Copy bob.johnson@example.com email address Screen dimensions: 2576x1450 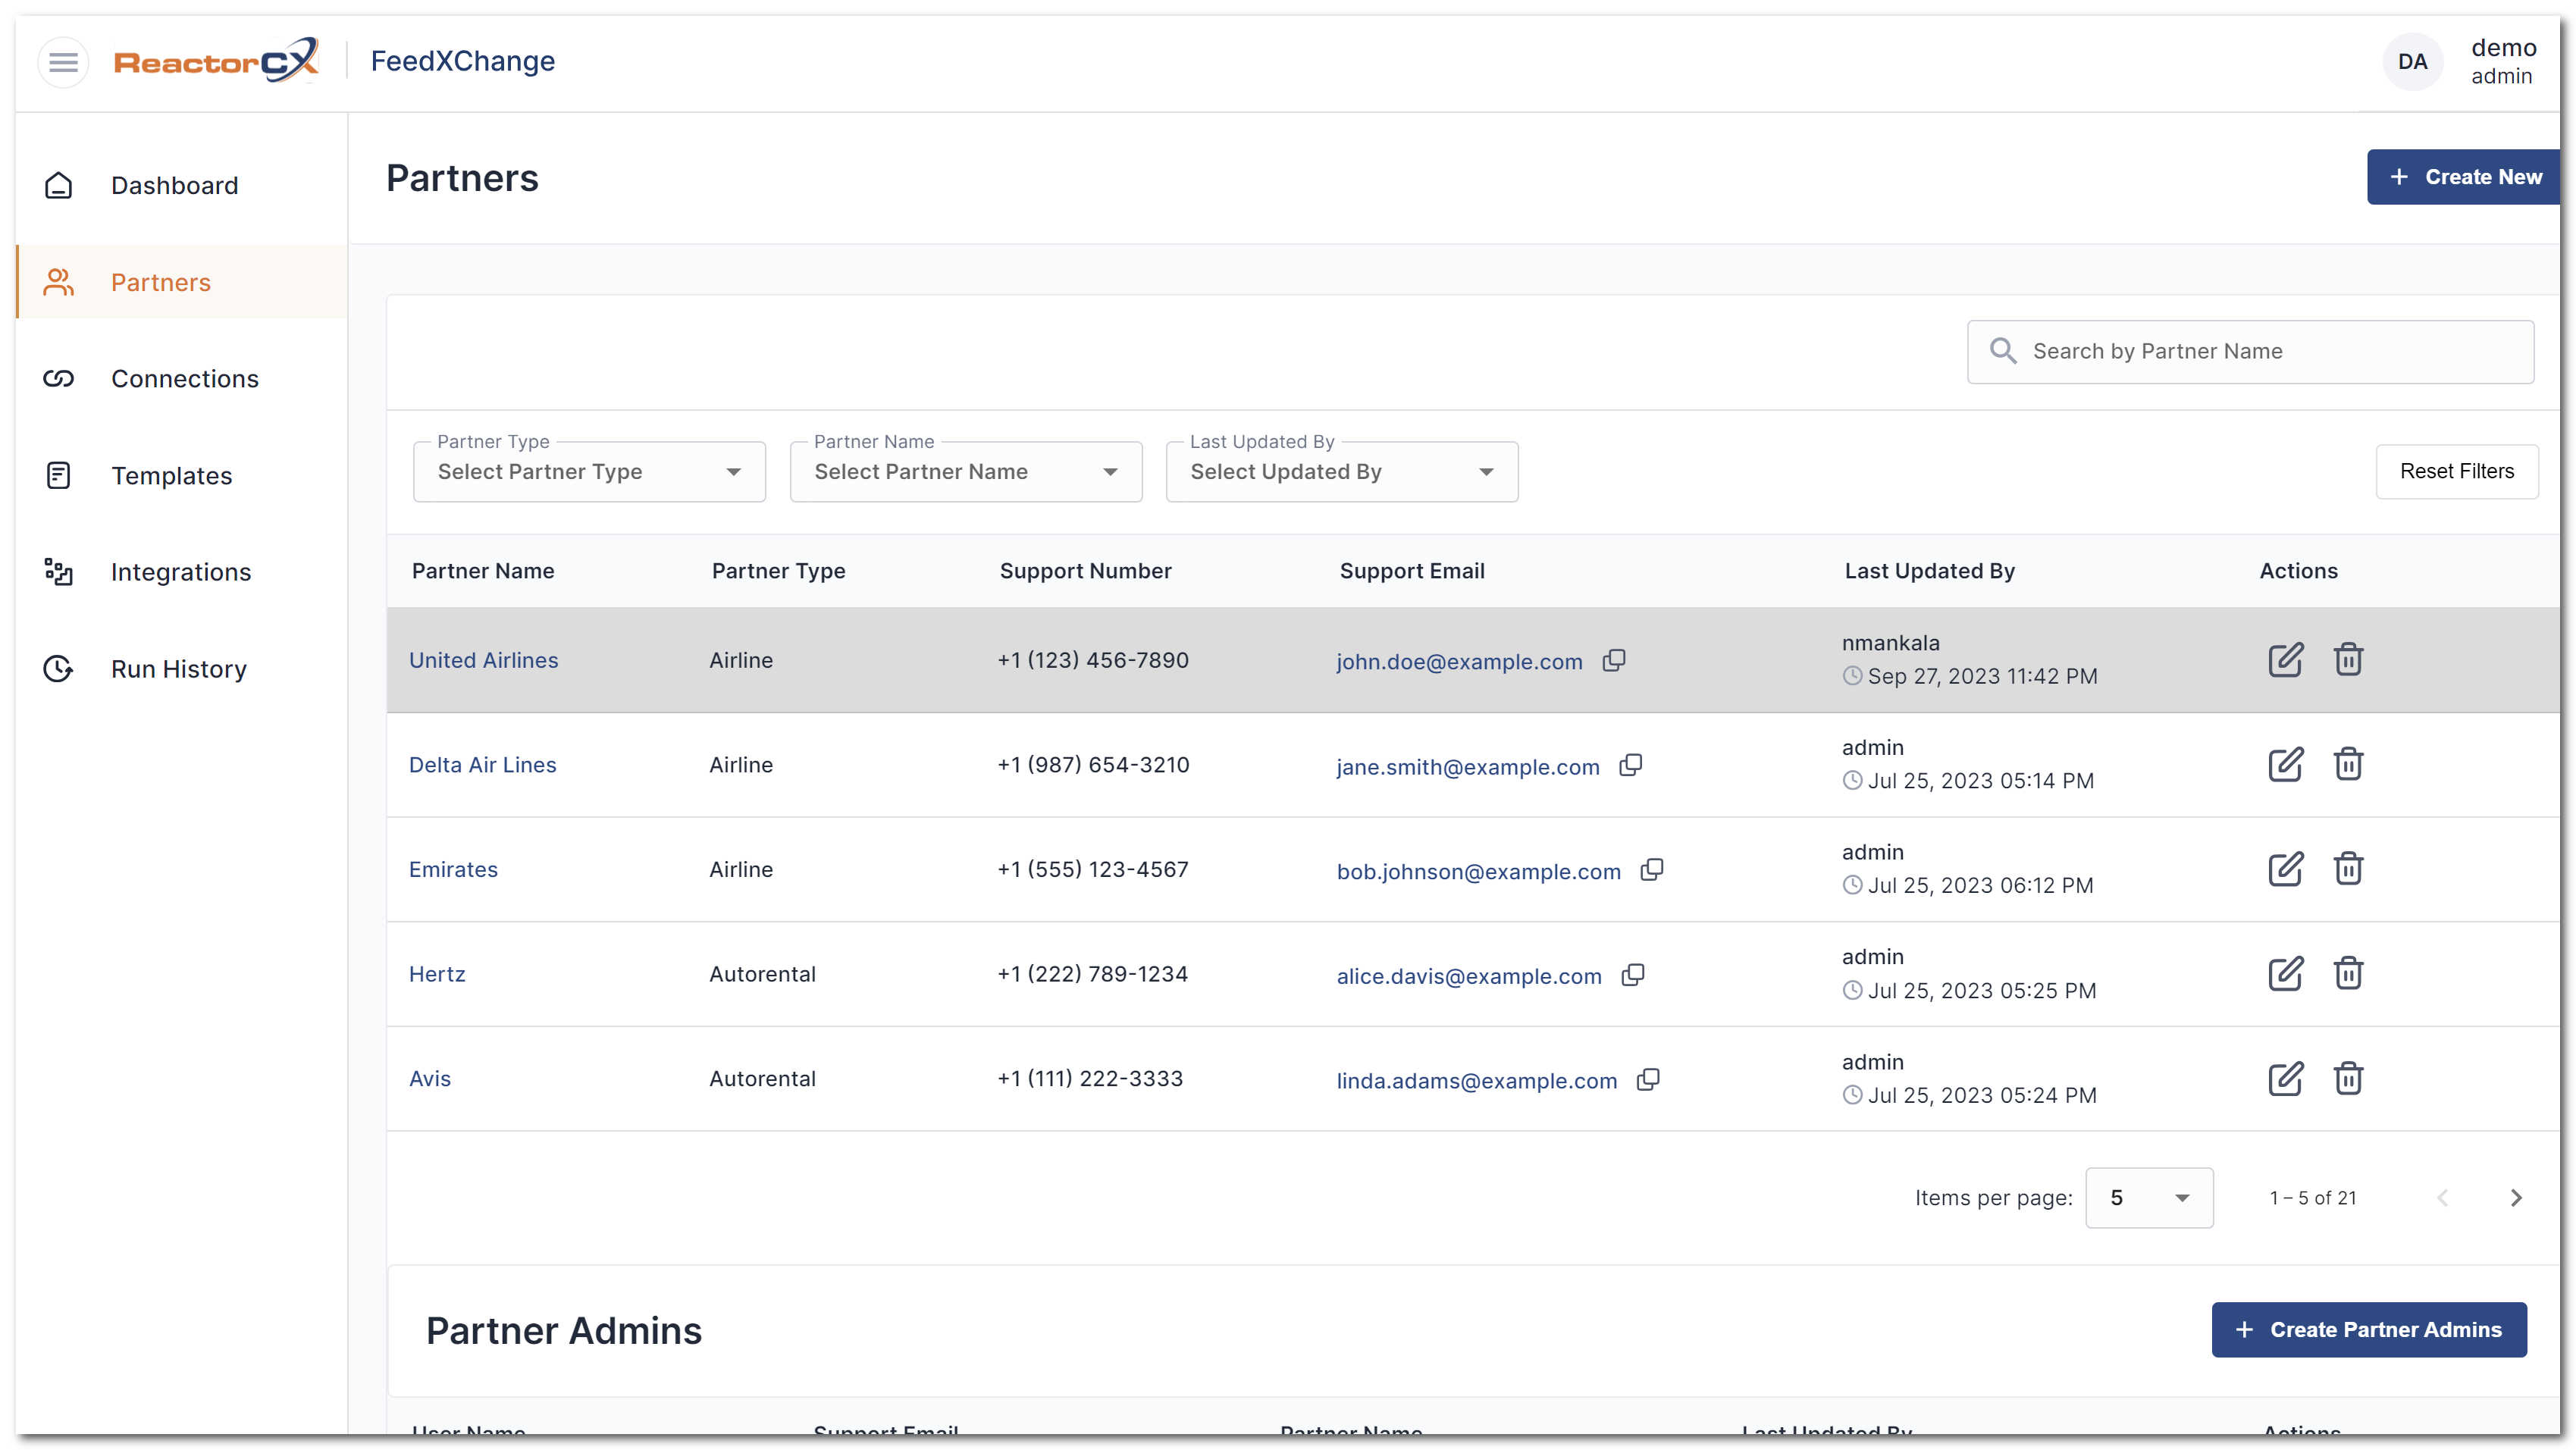[1652, 870]
